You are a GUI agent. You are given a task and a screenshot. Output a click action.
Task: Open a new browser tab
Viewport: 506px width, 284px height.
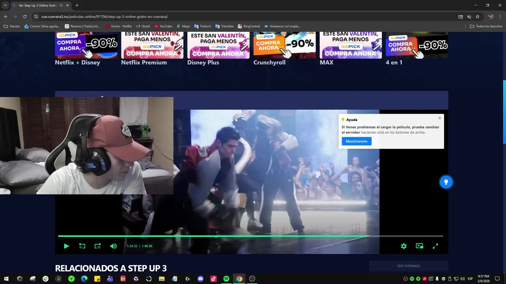[x=77, y=5]
